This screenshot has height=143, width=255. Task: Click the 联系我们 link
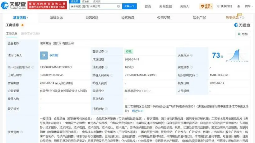click(x=226, y=6)
